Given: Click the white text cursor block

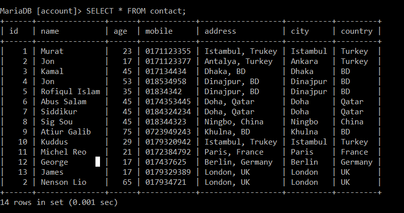Looking at the screenshot, I should [97, 162].
